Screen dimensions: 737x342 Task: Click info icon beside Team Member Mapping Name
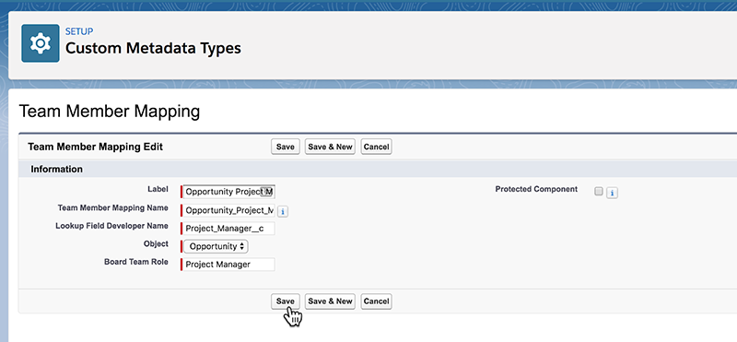tap(283, 212)
